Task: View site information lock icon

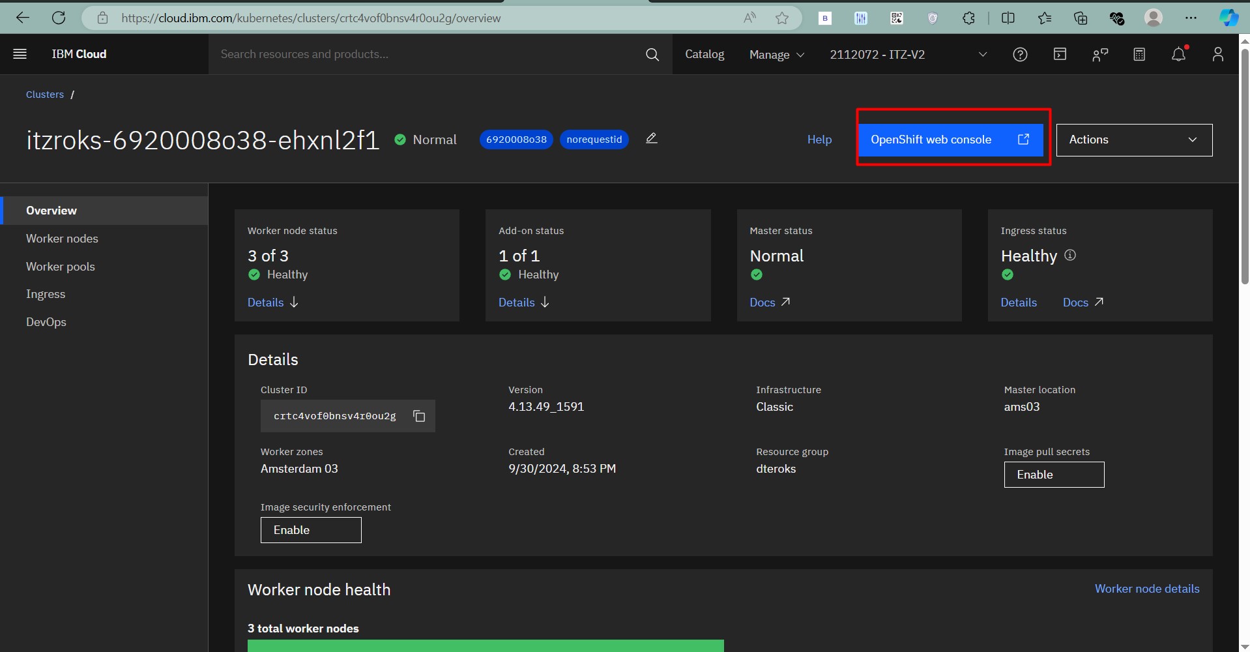Action: tap(102, 18)
